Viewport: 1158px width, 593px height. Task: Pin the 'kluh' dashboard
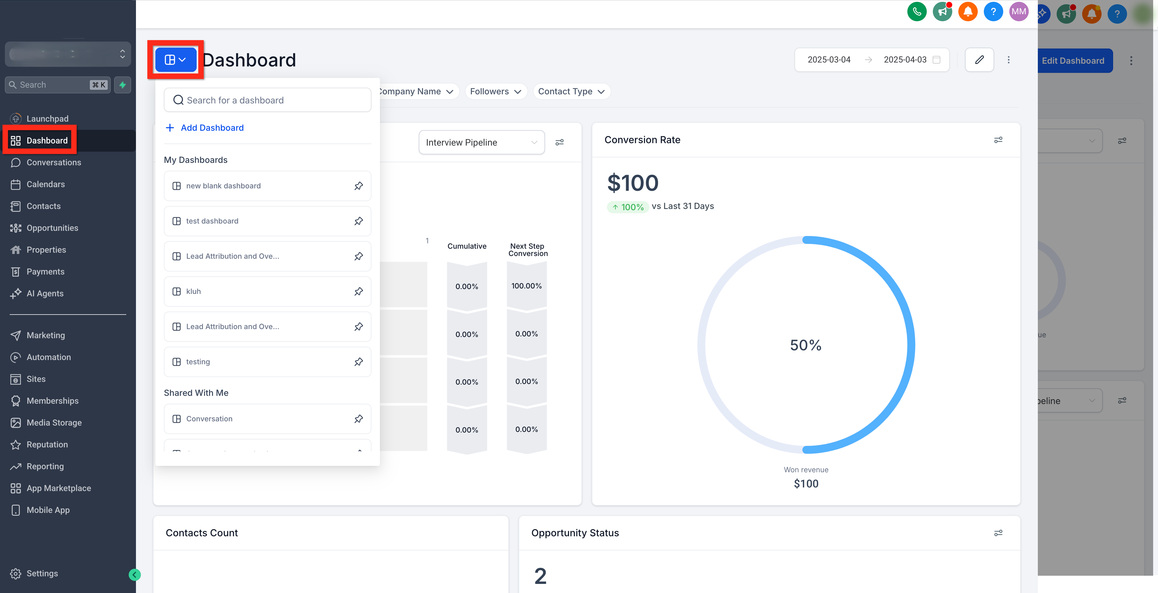(x=358, y=291)
